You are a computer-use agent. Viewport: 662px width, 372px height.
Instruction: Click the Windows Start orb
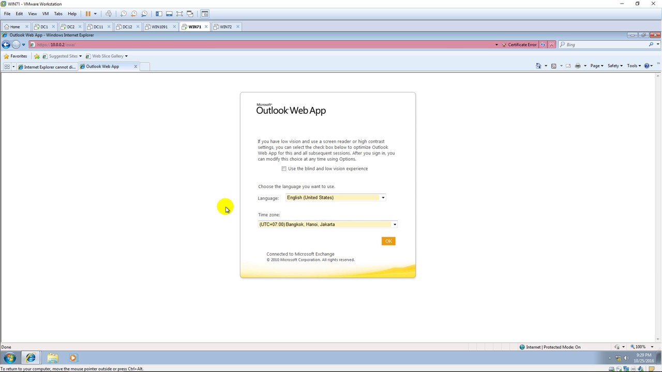tap(10, 358)
